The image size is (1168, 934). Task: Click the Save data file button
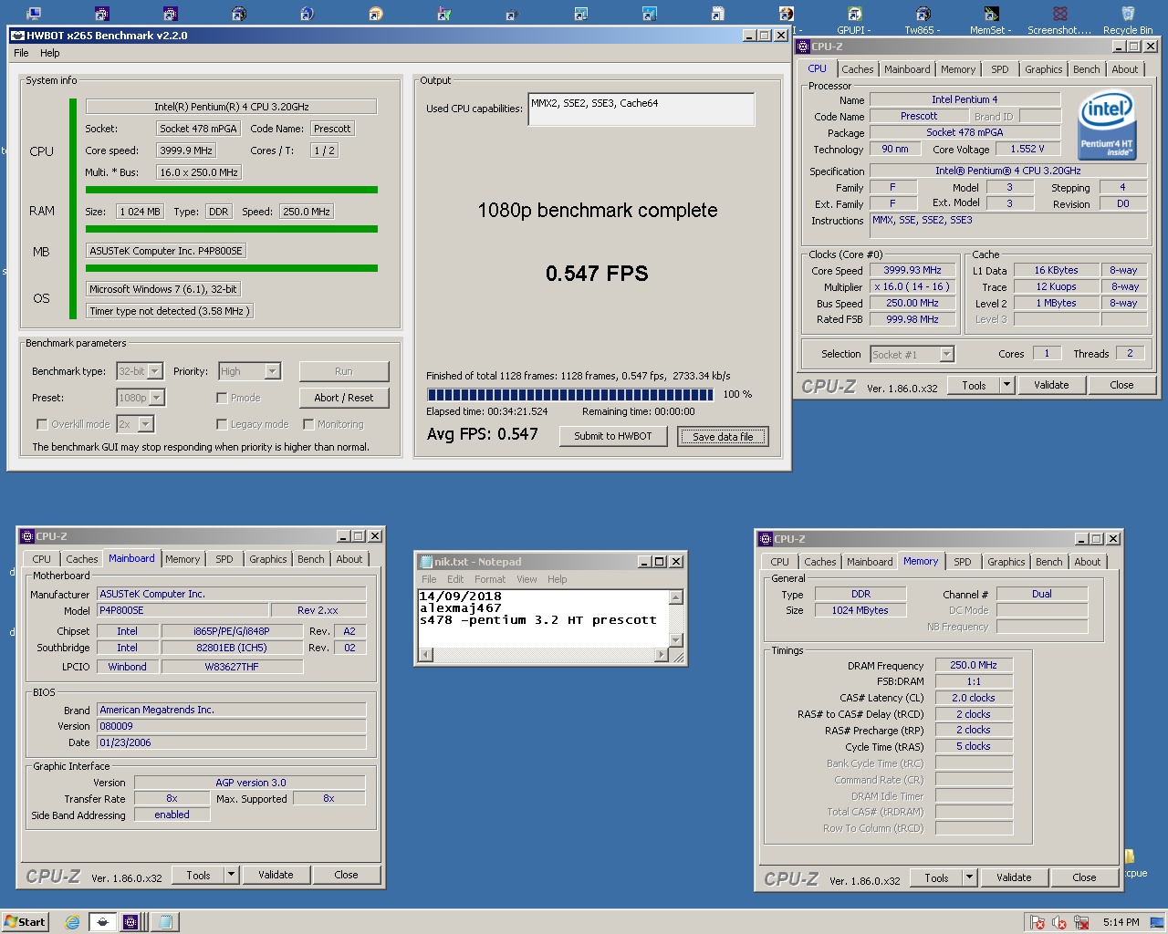pyautogui.click(x=723, y=437)
